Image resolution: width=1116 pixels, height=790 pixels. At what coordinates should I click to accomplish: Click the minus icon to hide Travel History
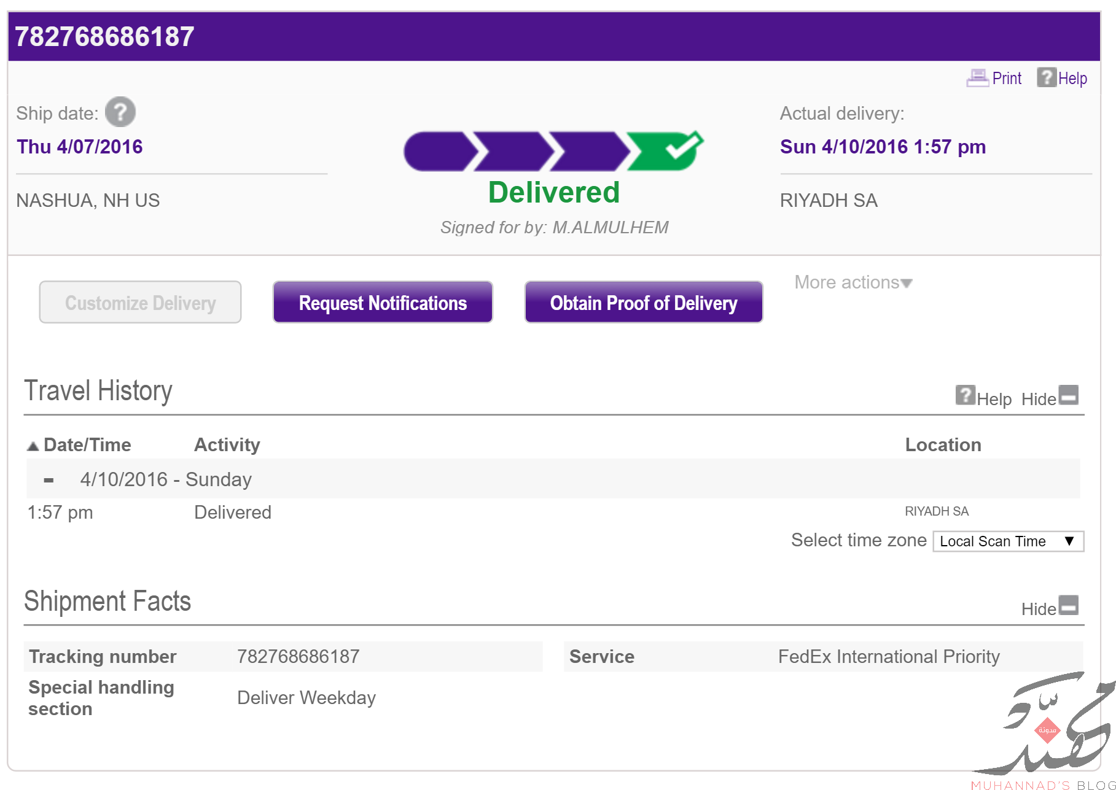click(1069, 395)
